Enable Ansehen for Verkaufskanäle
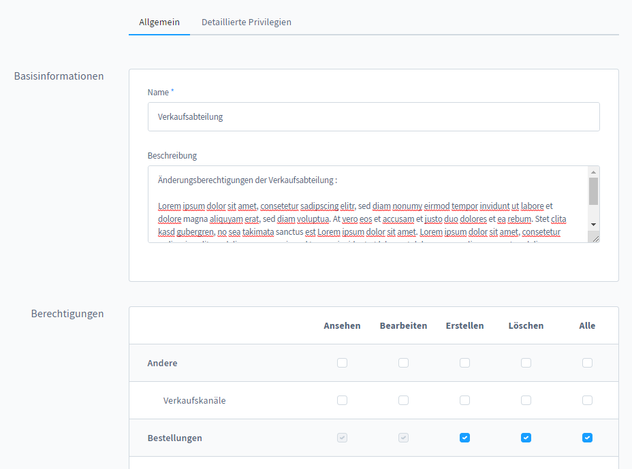The image size is (632, 469). tap(342, 400)
